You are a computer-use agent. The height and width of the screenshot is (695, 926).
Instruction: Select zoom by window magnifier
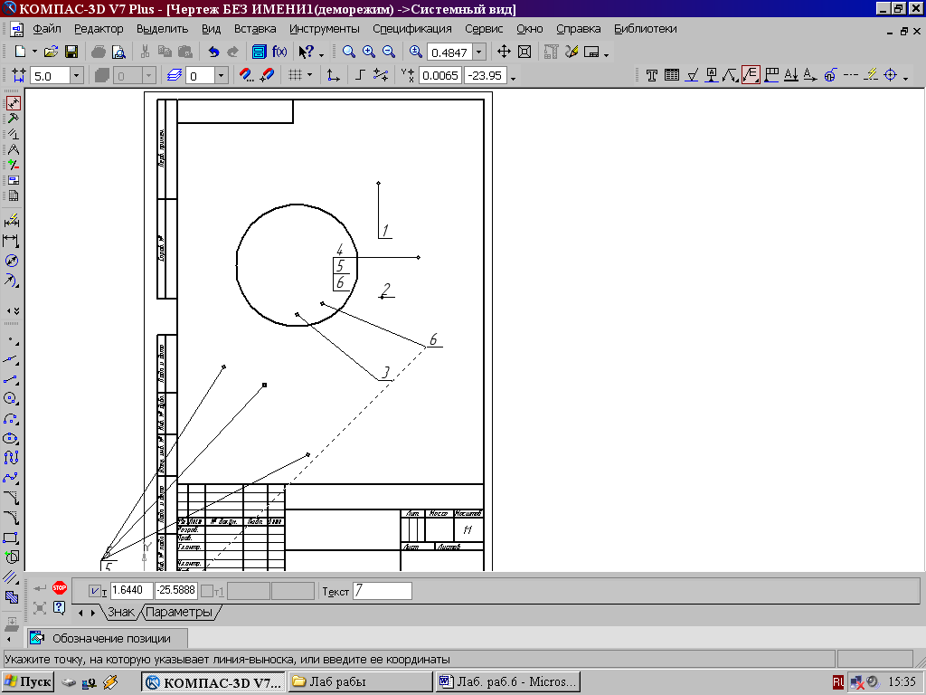(348, 52)
